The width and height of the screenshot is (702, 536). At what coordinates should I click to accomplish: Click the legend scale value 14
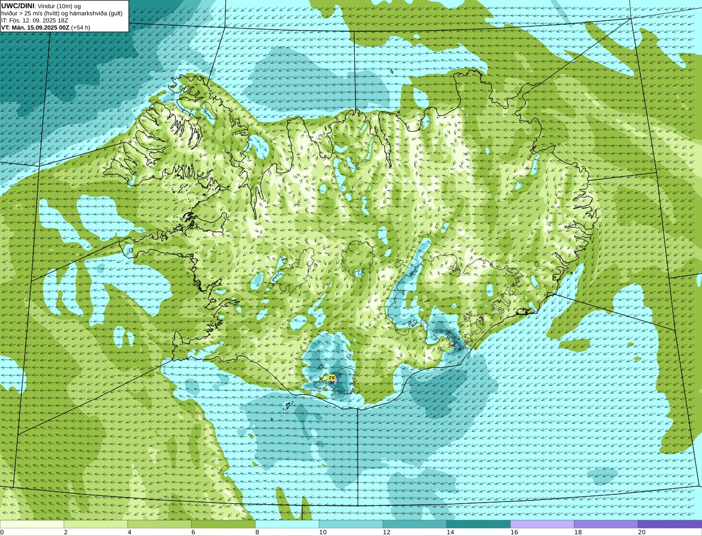pyautogui.click(x=450, y=532)
